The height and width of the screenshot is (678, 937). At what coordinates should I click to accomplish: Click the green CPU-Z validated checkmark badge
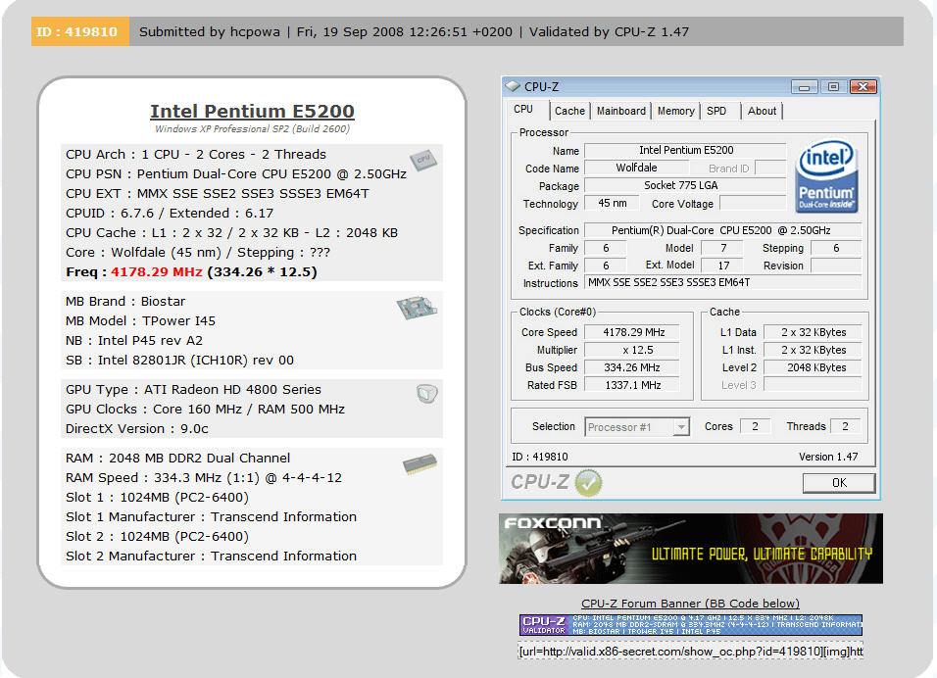coord(588,483)
